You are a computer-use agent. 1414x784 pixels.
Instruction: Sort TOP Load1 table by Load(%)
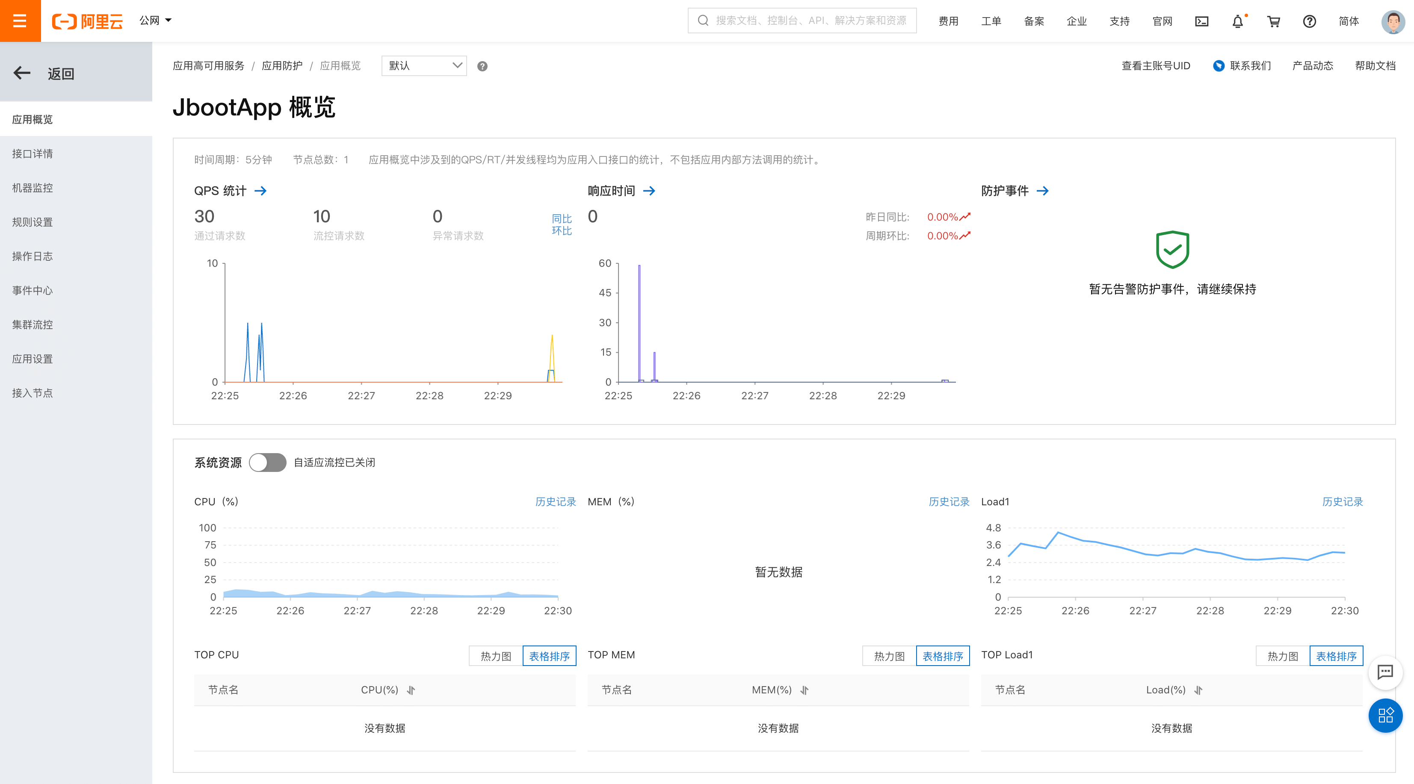click(x=1198, y=690)
